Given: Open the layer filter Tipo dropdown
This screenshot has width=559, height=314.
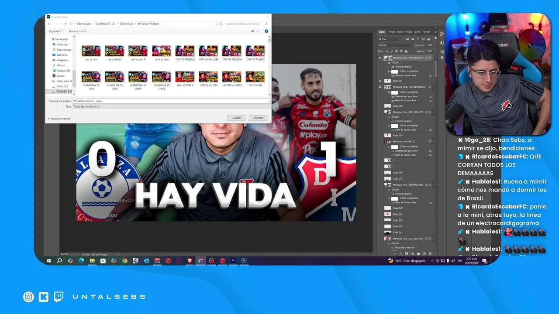Looking at the screenshot, I should pyautogui.click(x=390, y=39).
